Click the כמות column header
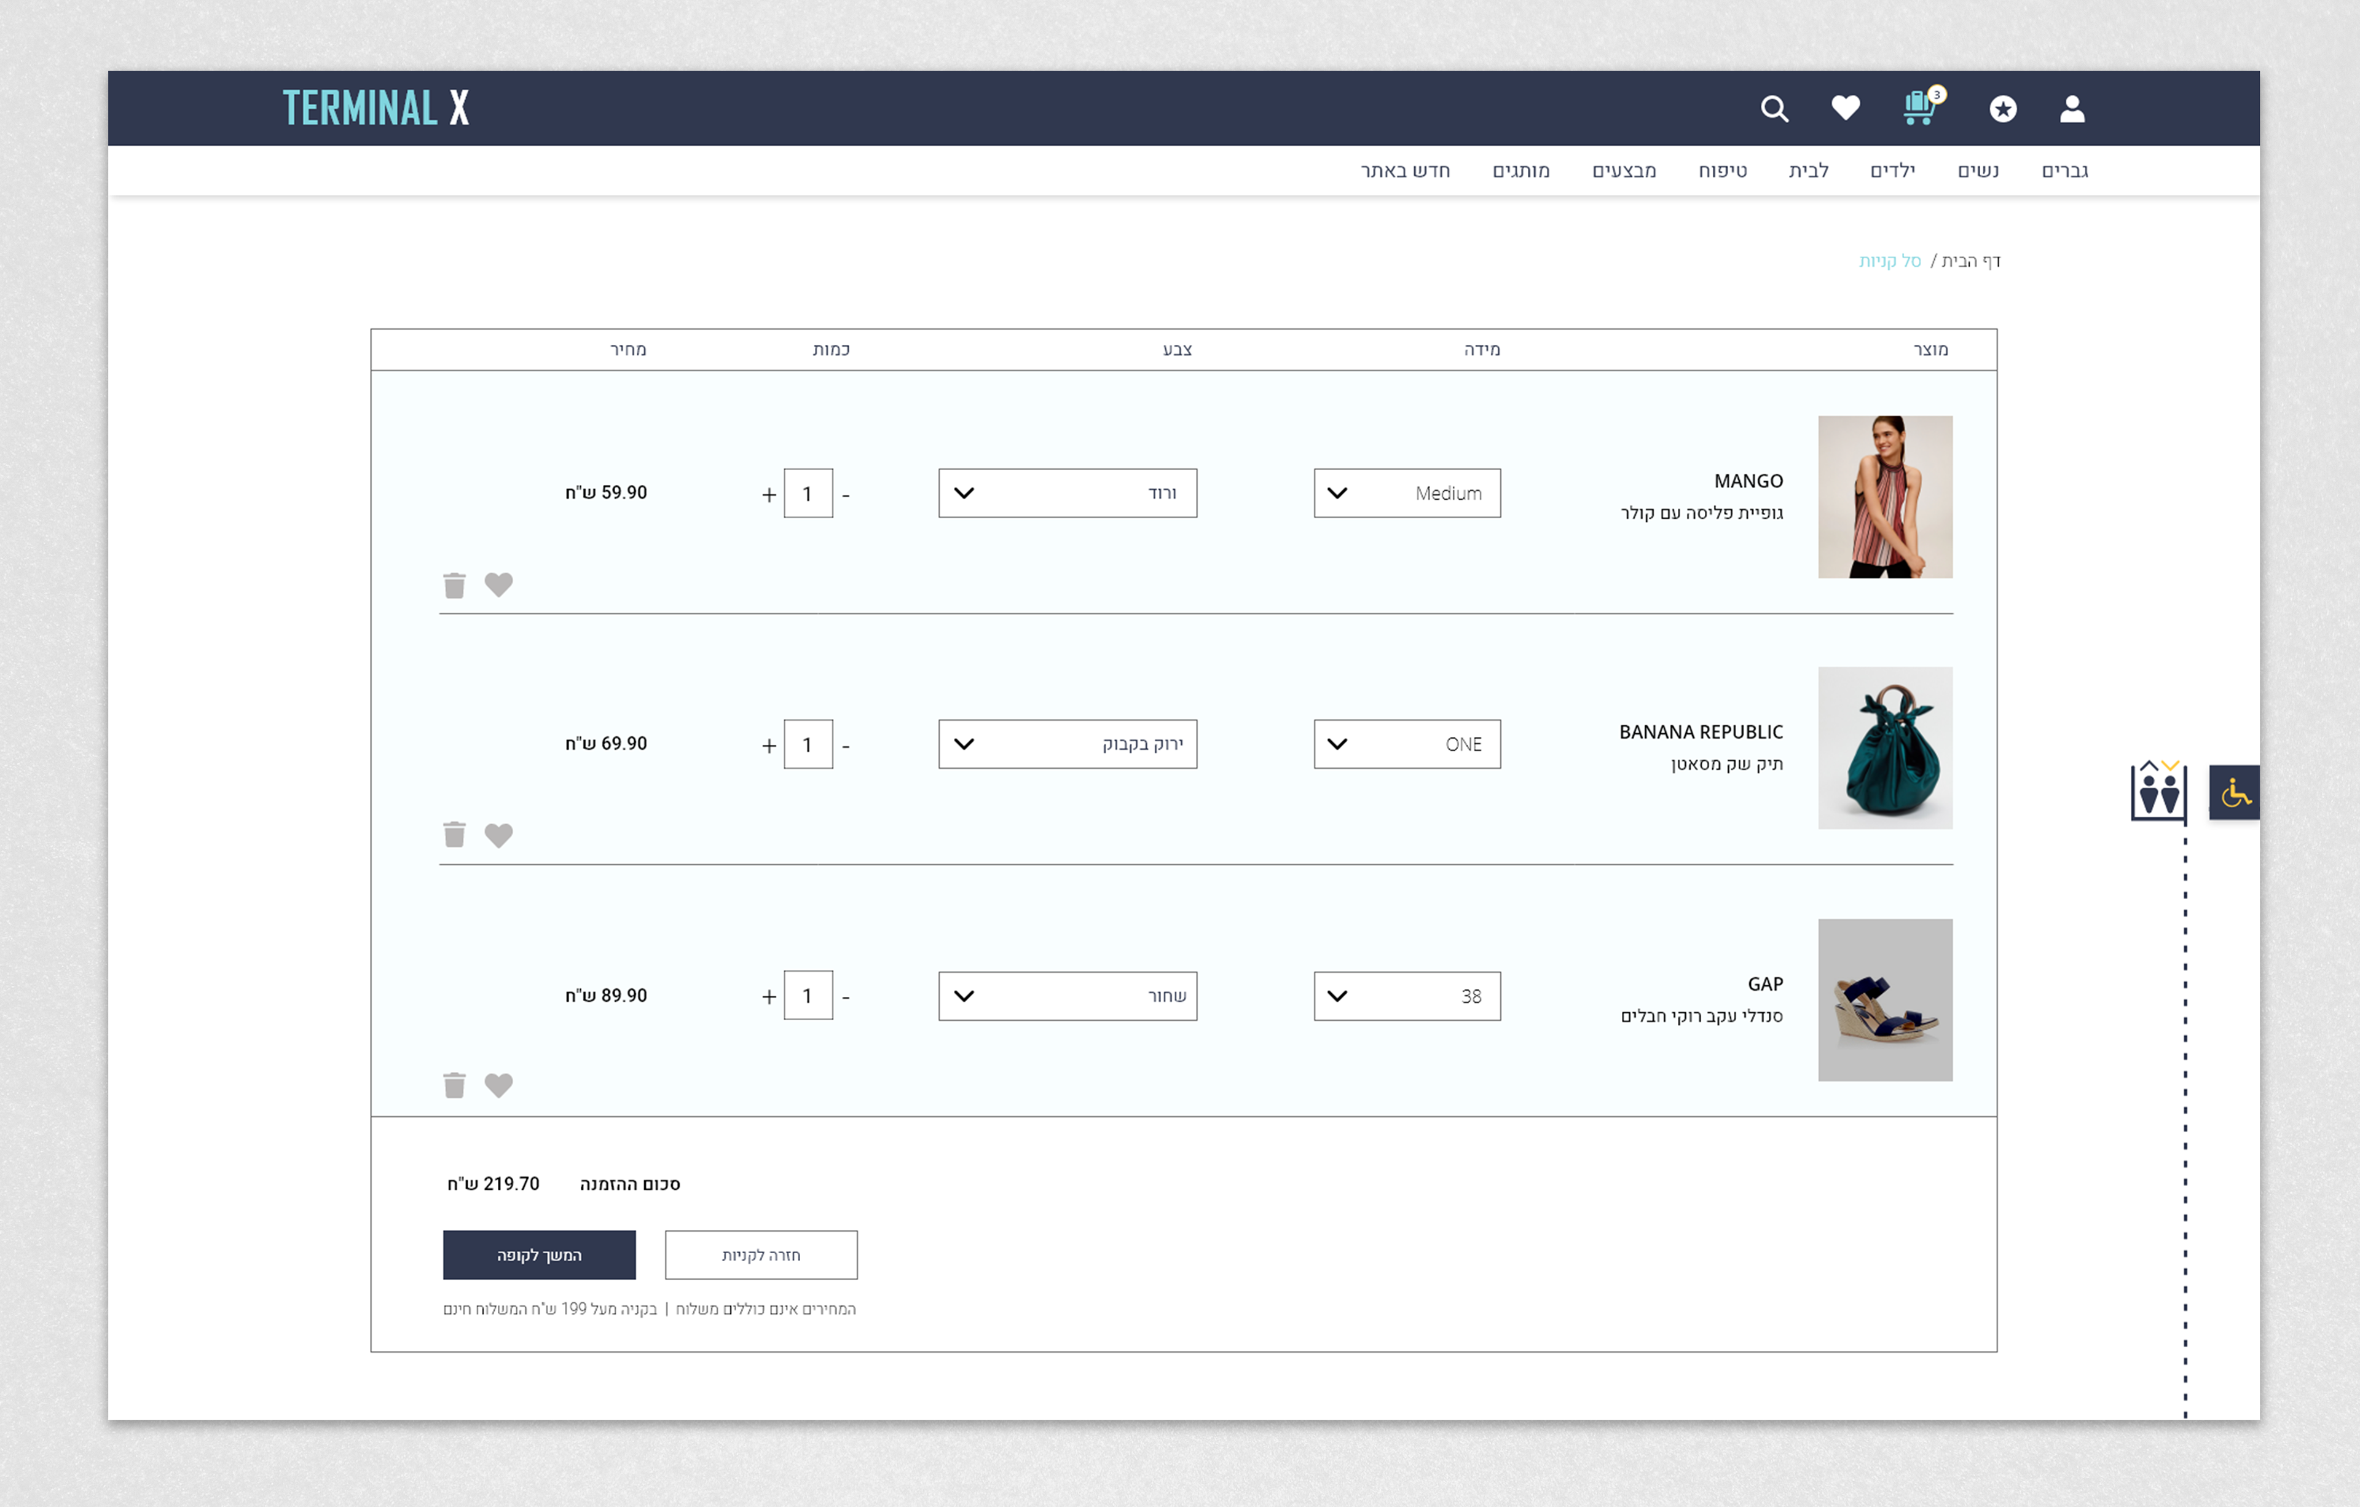 click(831, 350)
